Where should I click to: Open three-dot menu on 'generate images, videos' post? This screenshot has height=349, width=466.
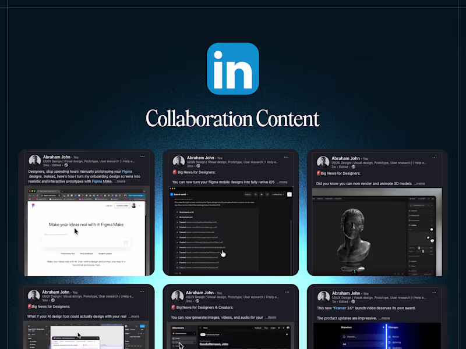click(x=287, y=292)
